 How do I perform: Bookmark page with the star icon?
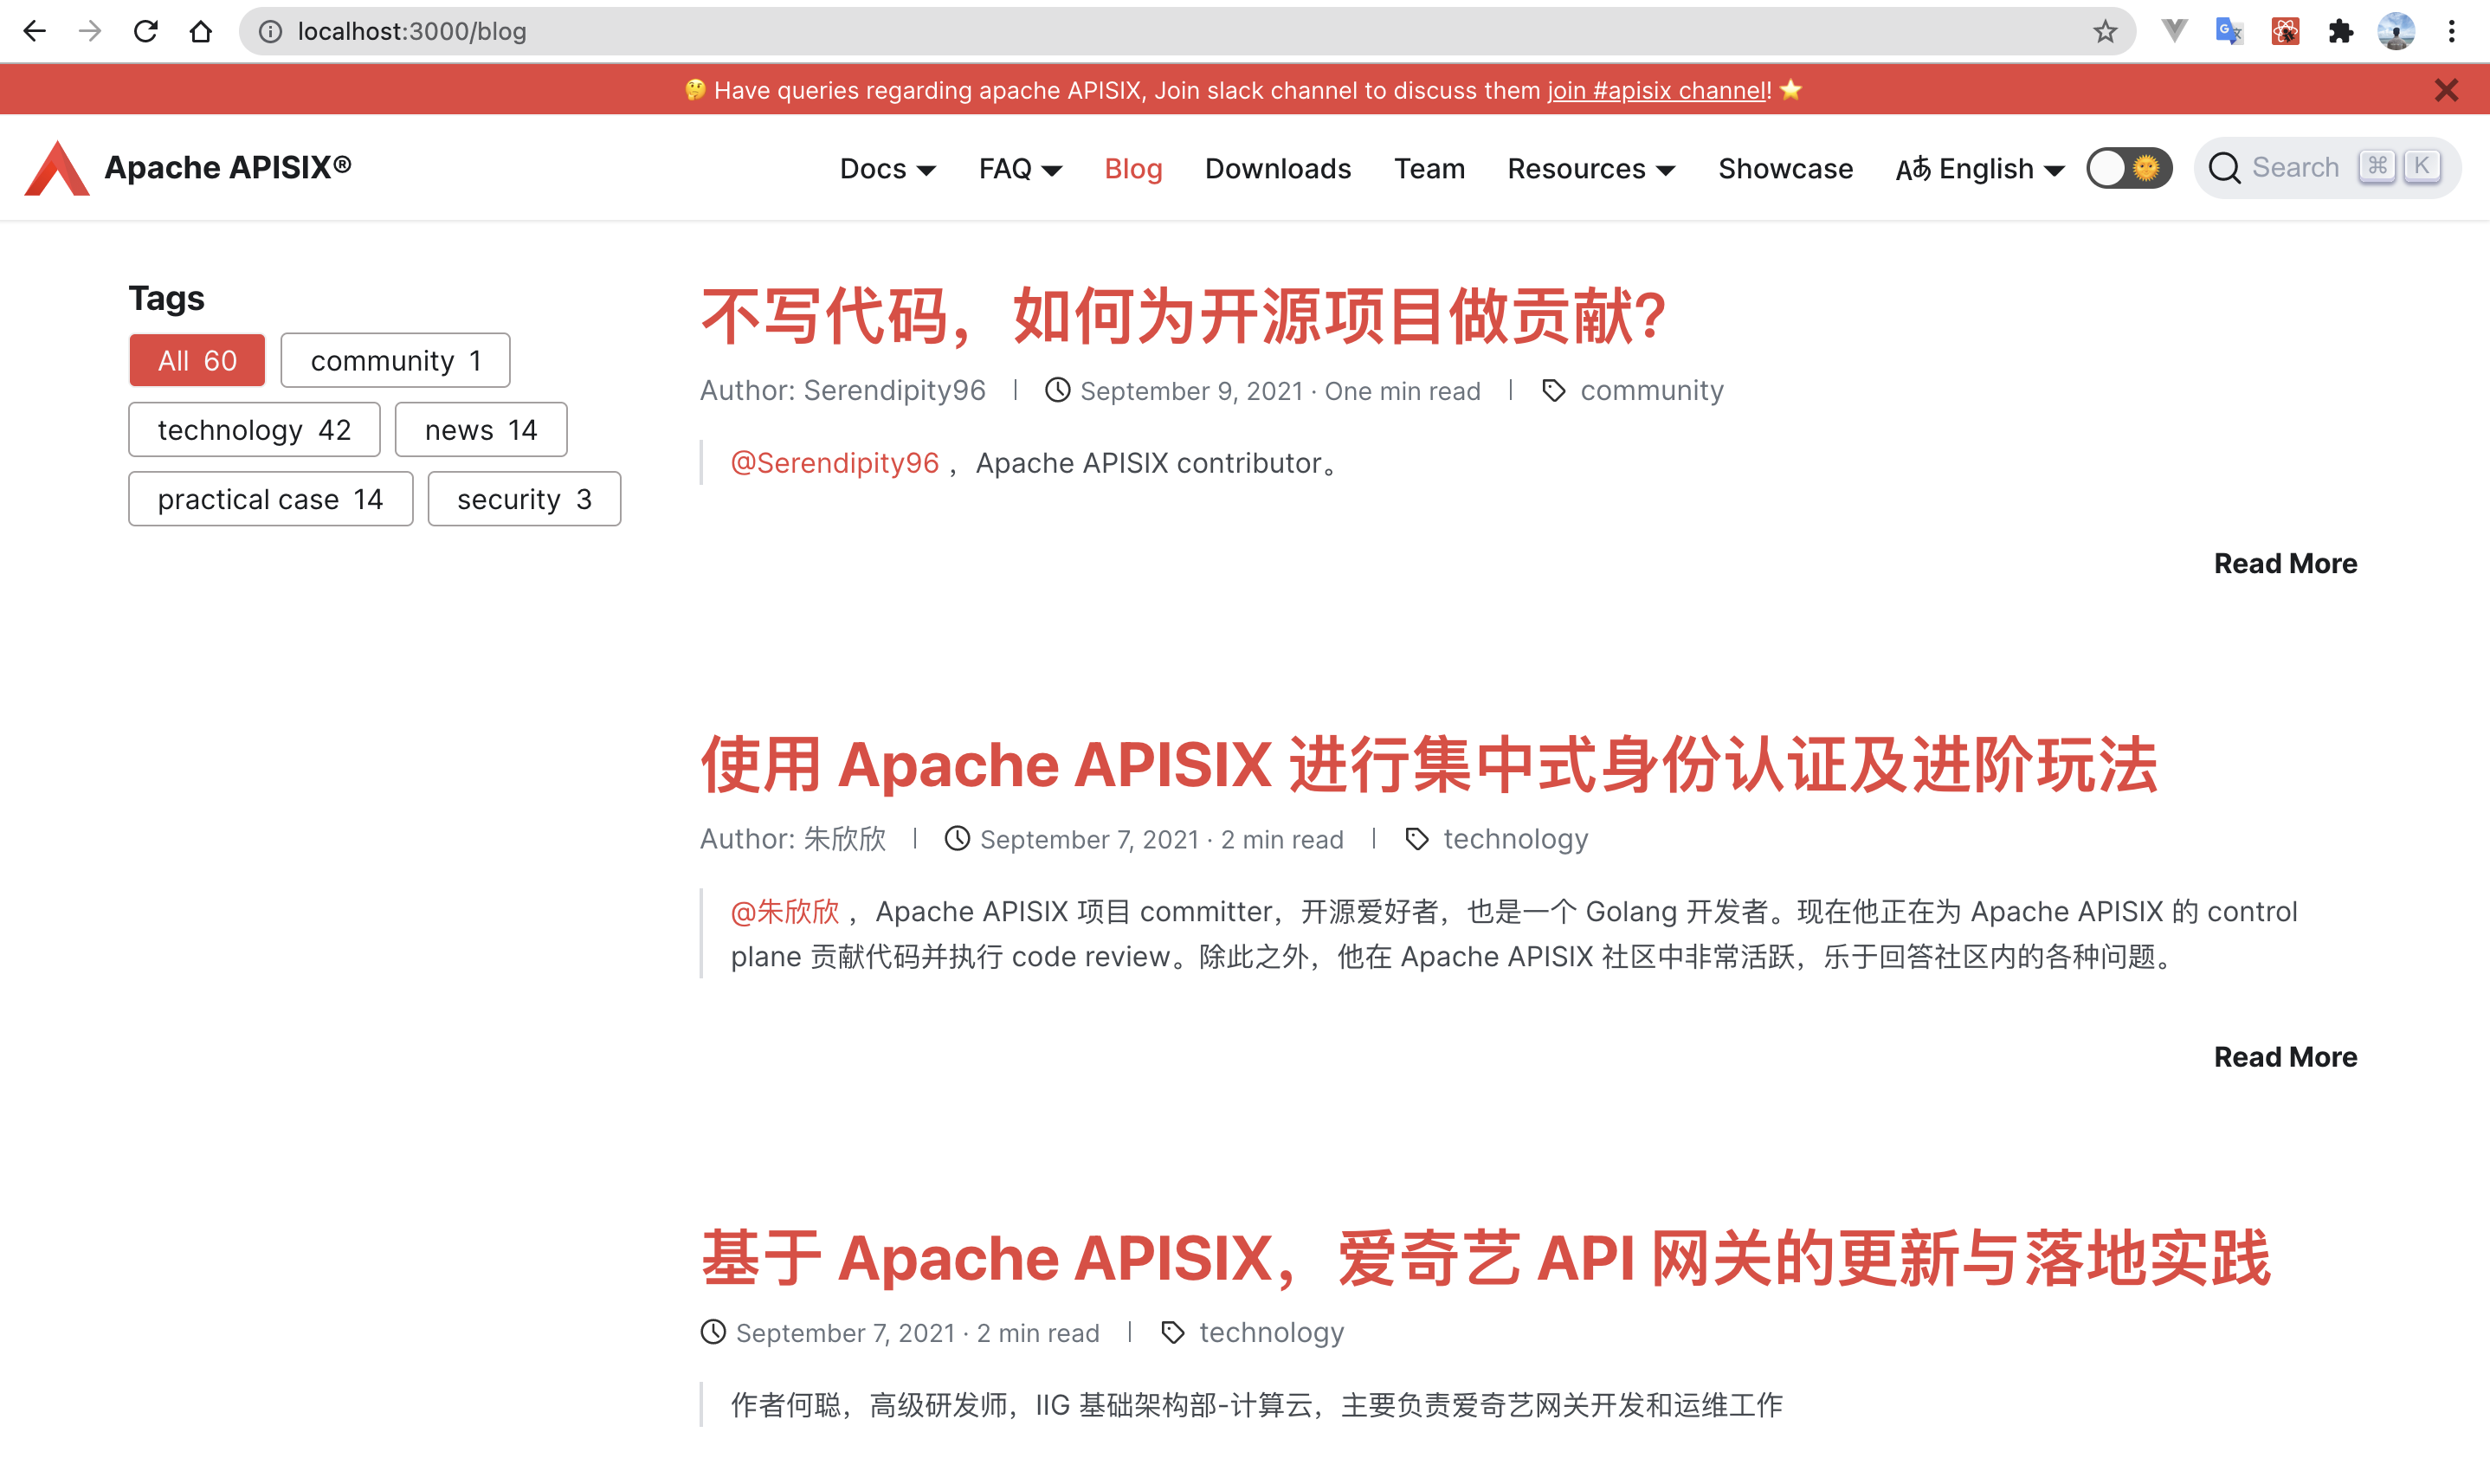coord(2104,31)
